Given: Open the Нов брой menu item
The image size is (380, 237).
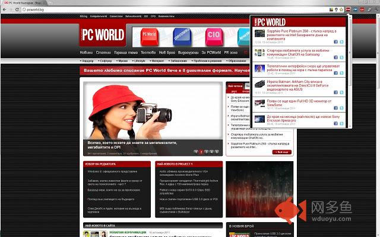Looking at the screenshot, I should pyautogui.click(x=167, y=53).
